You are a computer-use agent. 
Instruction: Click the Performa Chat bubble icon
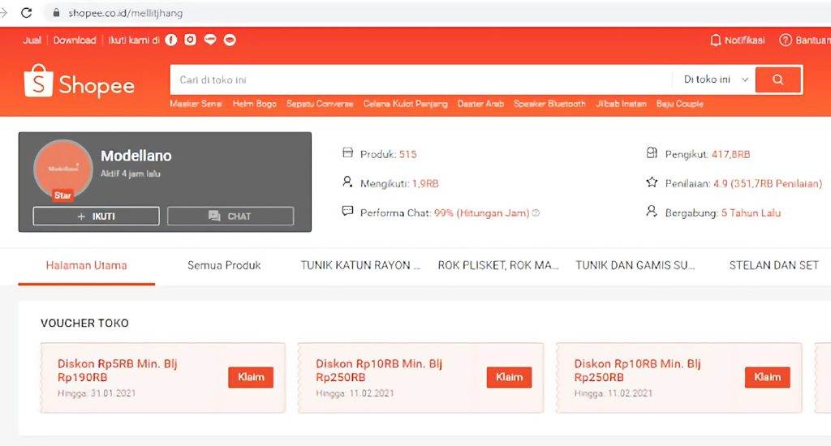pos(347,212)
